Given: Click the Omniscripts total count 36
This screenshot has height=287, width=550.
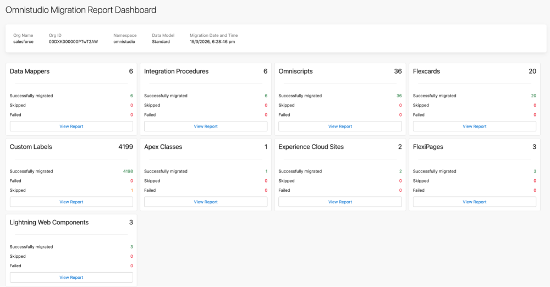Looking at the screenshot, I should [398, 71].
